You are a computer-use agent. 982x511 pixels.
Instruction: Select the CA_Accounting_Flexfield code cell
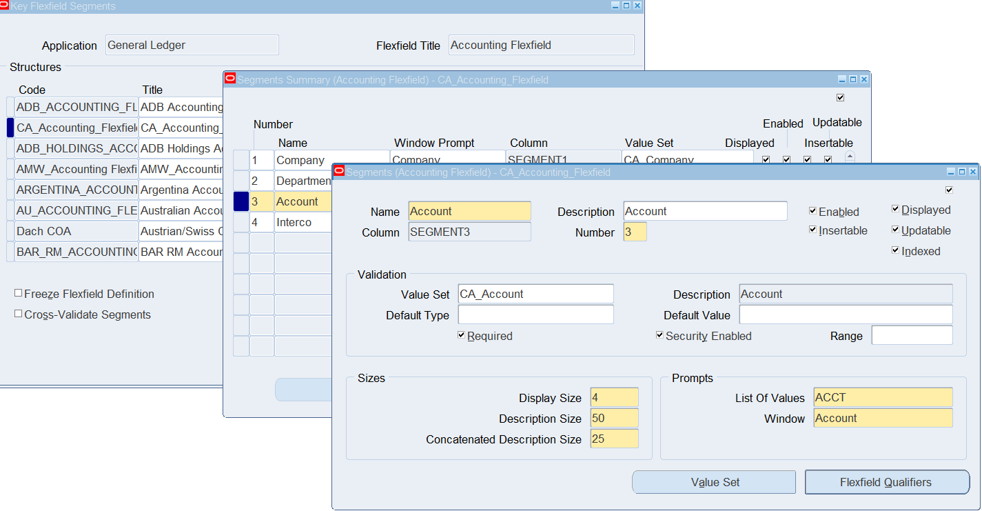tap(76, 128)
